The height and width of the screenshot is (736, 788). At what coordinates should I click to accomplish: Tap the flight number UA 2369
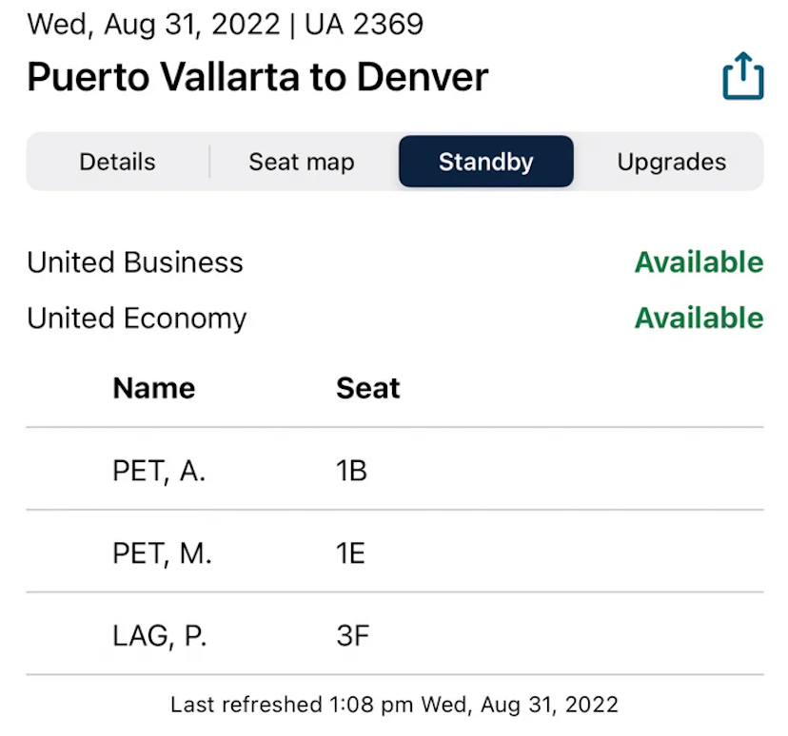364,24
